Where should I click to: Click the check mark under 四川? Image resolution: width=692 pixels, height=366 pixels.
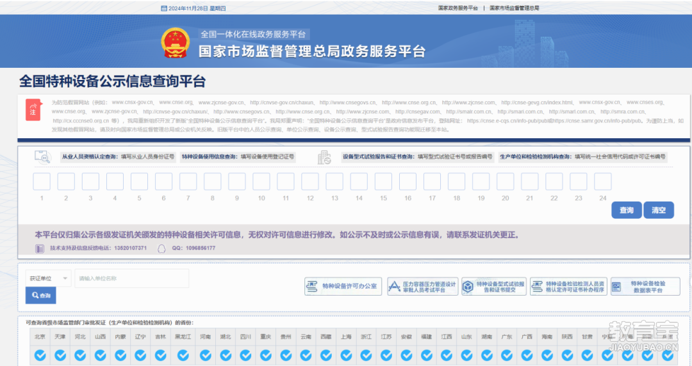pyautogui.click(x=246, y=355)
